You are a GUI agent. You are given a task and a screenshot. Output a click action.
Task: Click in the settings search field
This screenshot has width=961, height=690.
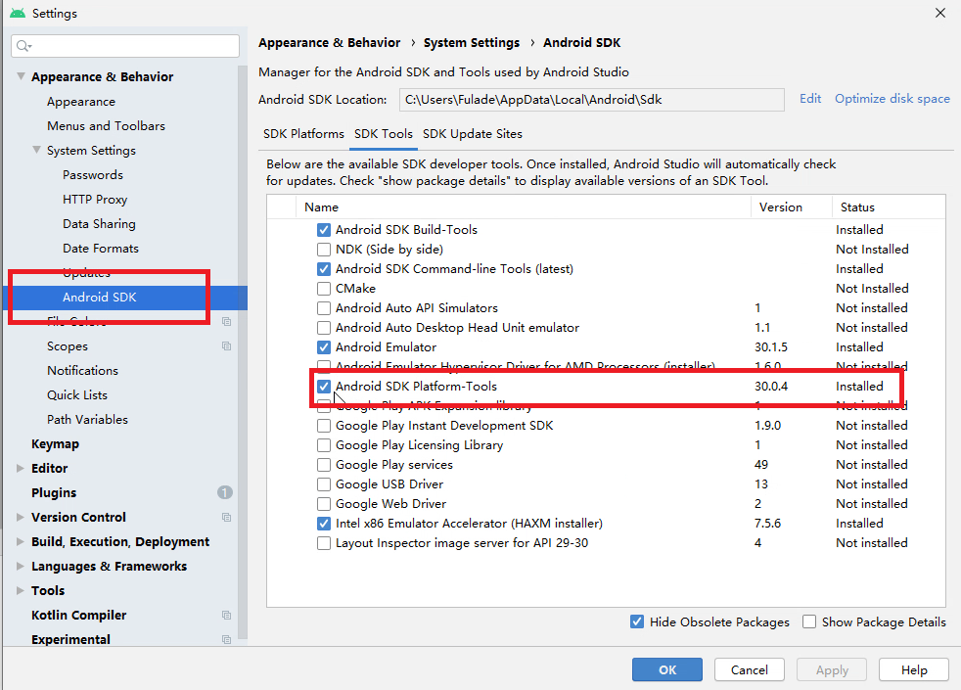tap(125, 46)
